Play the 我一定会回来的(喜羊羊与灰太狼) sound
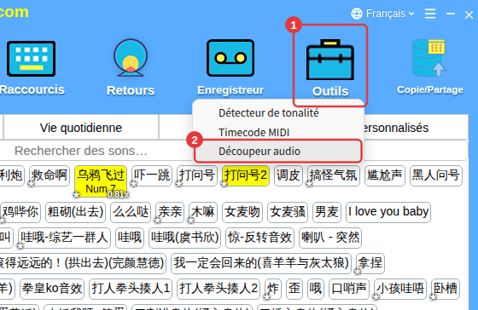 (261, 263)
